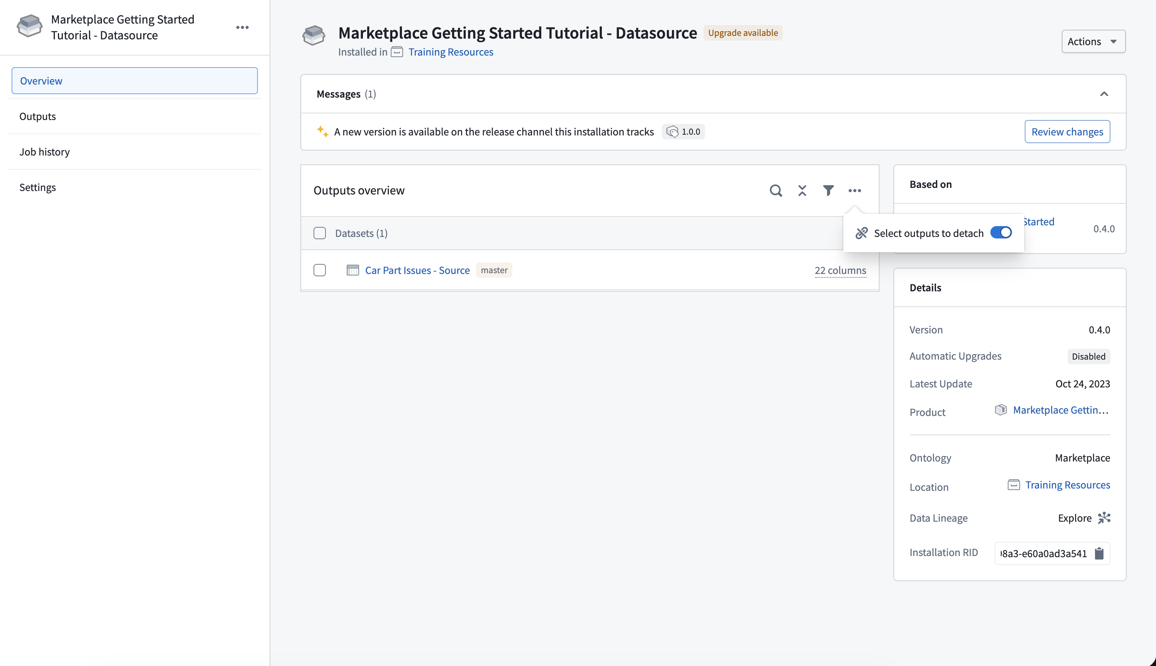Click the Upgrade available badge
This screenshot has width=1156, height=666.
743,33
